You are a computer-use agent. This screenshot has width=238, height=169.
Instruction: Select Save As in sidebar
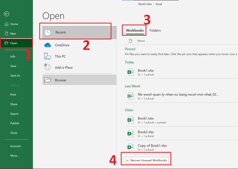tap(15, 76)
